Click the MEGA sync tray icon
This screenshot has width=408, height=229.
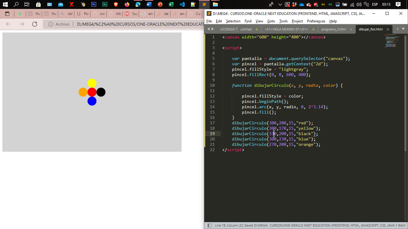point(316,4)
